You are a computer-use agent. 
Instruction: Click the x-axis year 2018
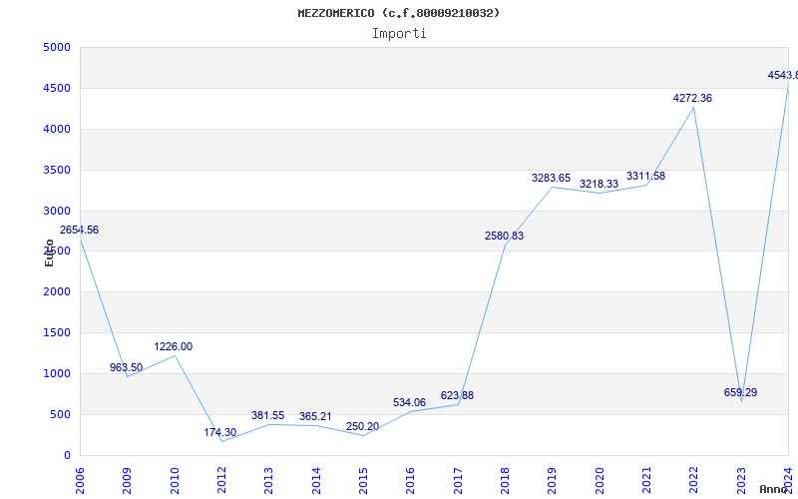tap(505, 481)
